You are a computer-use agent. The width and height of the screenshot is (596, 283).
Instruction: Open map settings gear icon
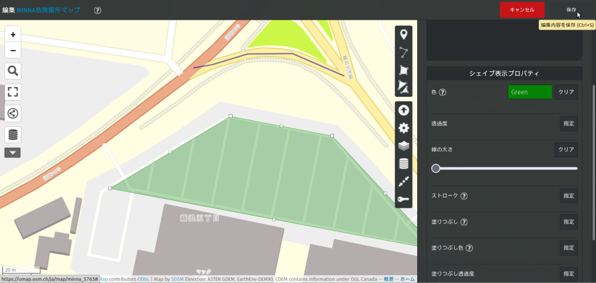(404, 128)
